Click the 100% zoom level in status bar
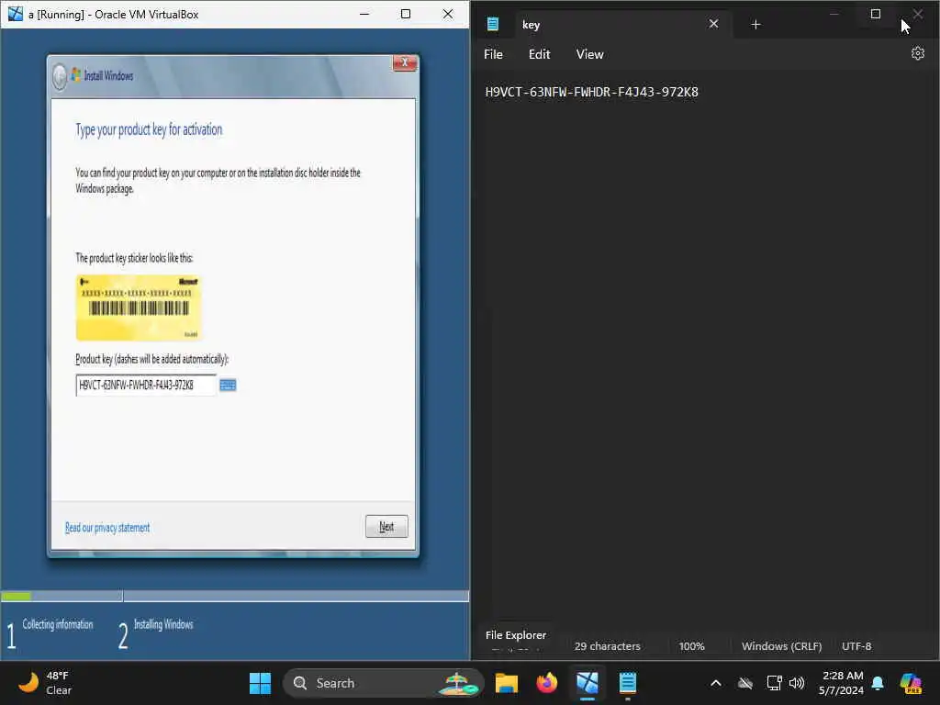940x705 pixels. [692, 646]
